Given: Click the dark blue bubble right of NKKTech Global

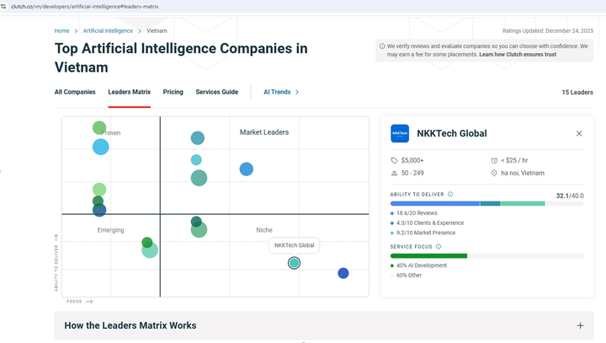Looking at the screenshot, I should [x=343, y=273].
